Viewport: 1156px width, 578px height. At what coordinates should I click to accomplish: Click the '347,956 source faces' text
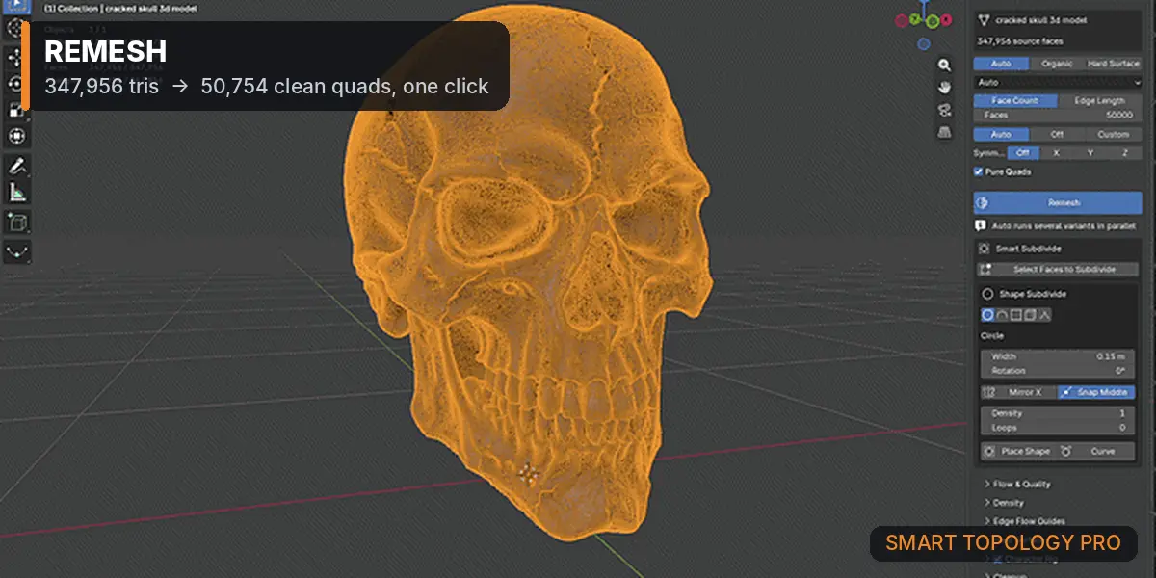[x=1022, y=41]
